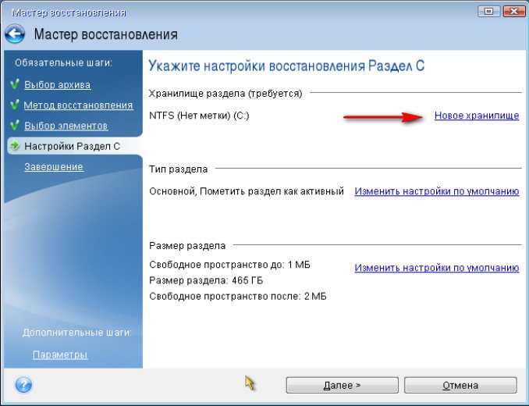Click heading Укажите настройки восстановления Раздел C
This screenshot has height=406, width=529.
[x=286, y=66]
